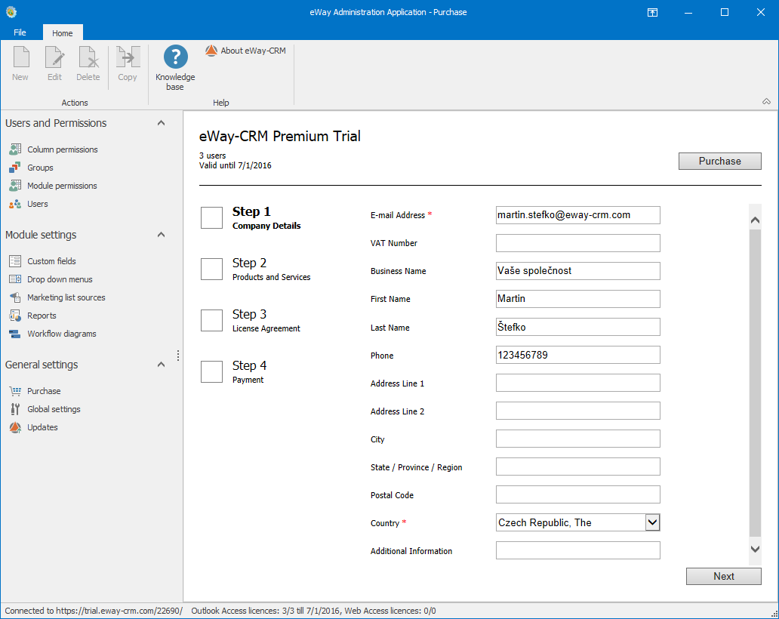Screen dimensions: 779x619
Task: Click the 'Valid until 7/1/2016' text
Action: click(236, 165)
